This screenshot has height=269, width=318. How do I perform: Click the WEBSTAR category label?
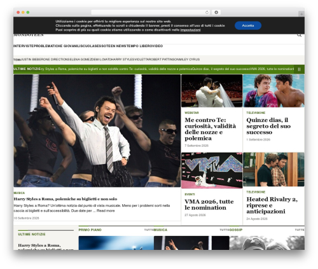[191, 113]
